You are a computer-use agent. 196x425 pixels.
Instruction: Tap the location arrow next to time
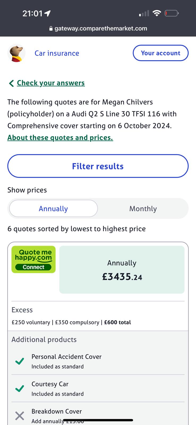click(48, 13)
